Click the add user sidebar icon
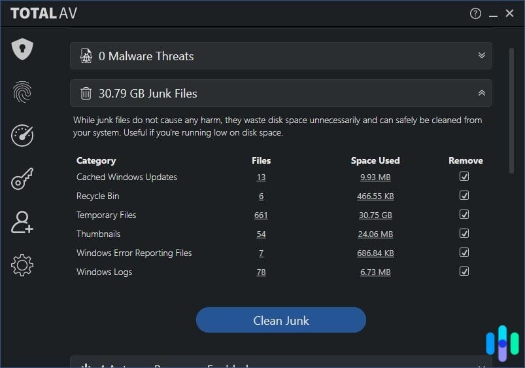 [22, 222]
